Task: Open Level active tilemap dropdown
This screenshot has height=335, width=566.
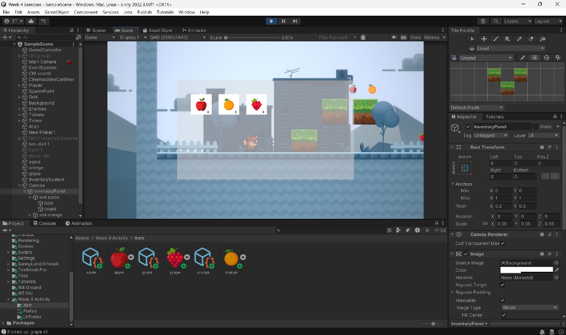Action: click(x=510, y=48)
